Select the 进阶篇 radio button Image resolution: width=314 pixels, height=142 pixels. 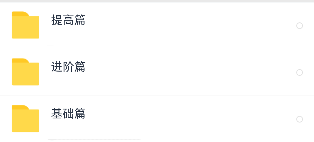pos(299,73)
